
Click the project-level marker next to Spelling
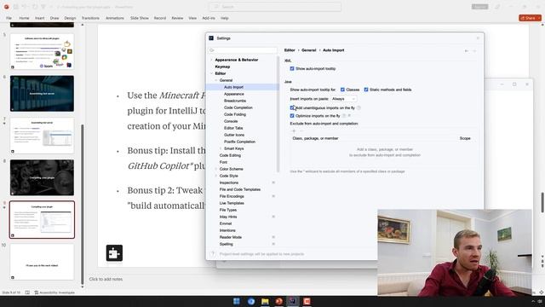[273, 244]
